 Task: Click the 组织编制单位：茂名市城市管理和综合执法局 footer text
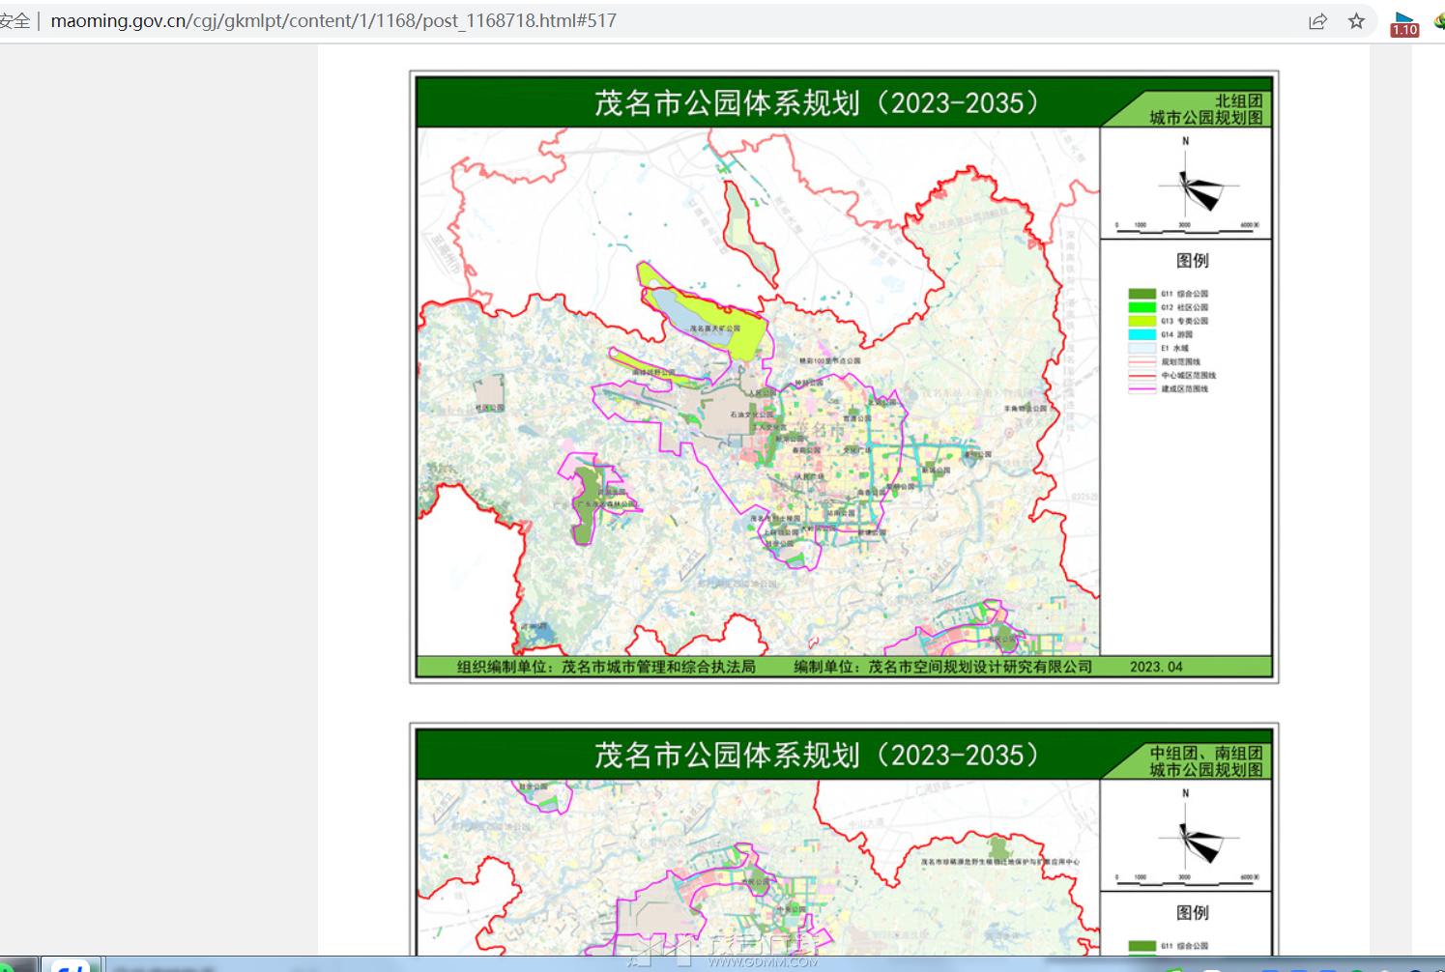tap(606, 667)
